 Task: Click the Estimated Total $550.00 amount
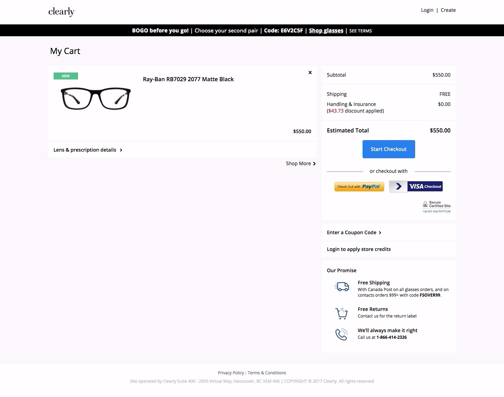[440, 130]
